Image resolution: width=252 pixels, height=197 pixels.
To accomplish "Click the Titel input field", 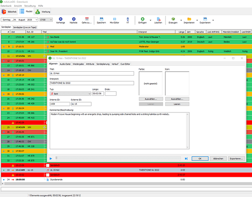I will coord(92,73).
